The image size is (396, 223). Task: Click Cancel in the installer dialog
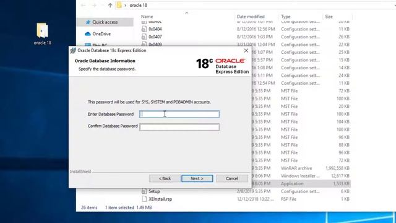click(232, 178)
